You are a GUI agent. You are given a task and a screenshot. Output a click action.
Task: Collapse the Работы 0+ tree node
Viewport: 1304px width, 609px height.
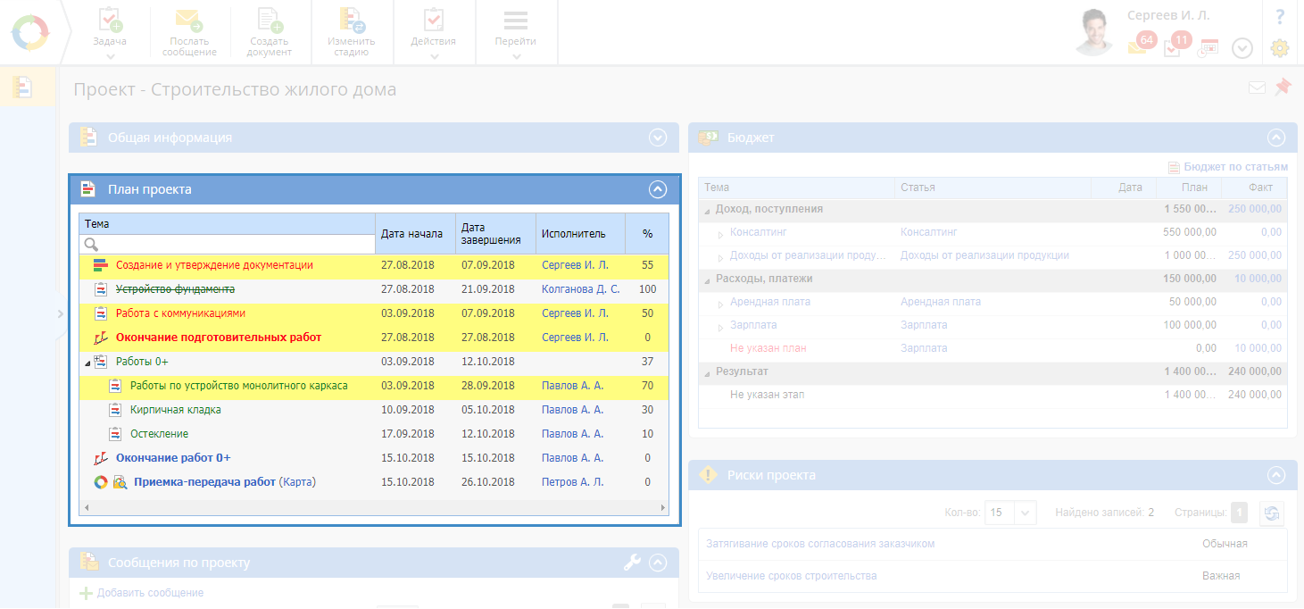click(87, 363)
